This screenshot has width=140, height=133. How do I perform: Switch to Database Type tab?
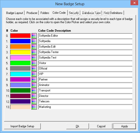(91, 13)
